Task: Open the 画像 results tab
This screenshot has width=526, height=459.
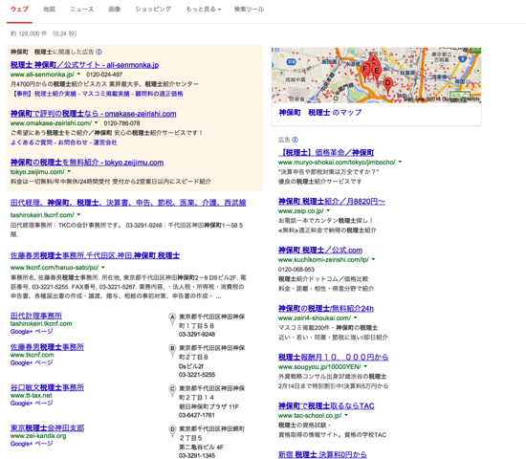Action: click(x=115, y=10)
